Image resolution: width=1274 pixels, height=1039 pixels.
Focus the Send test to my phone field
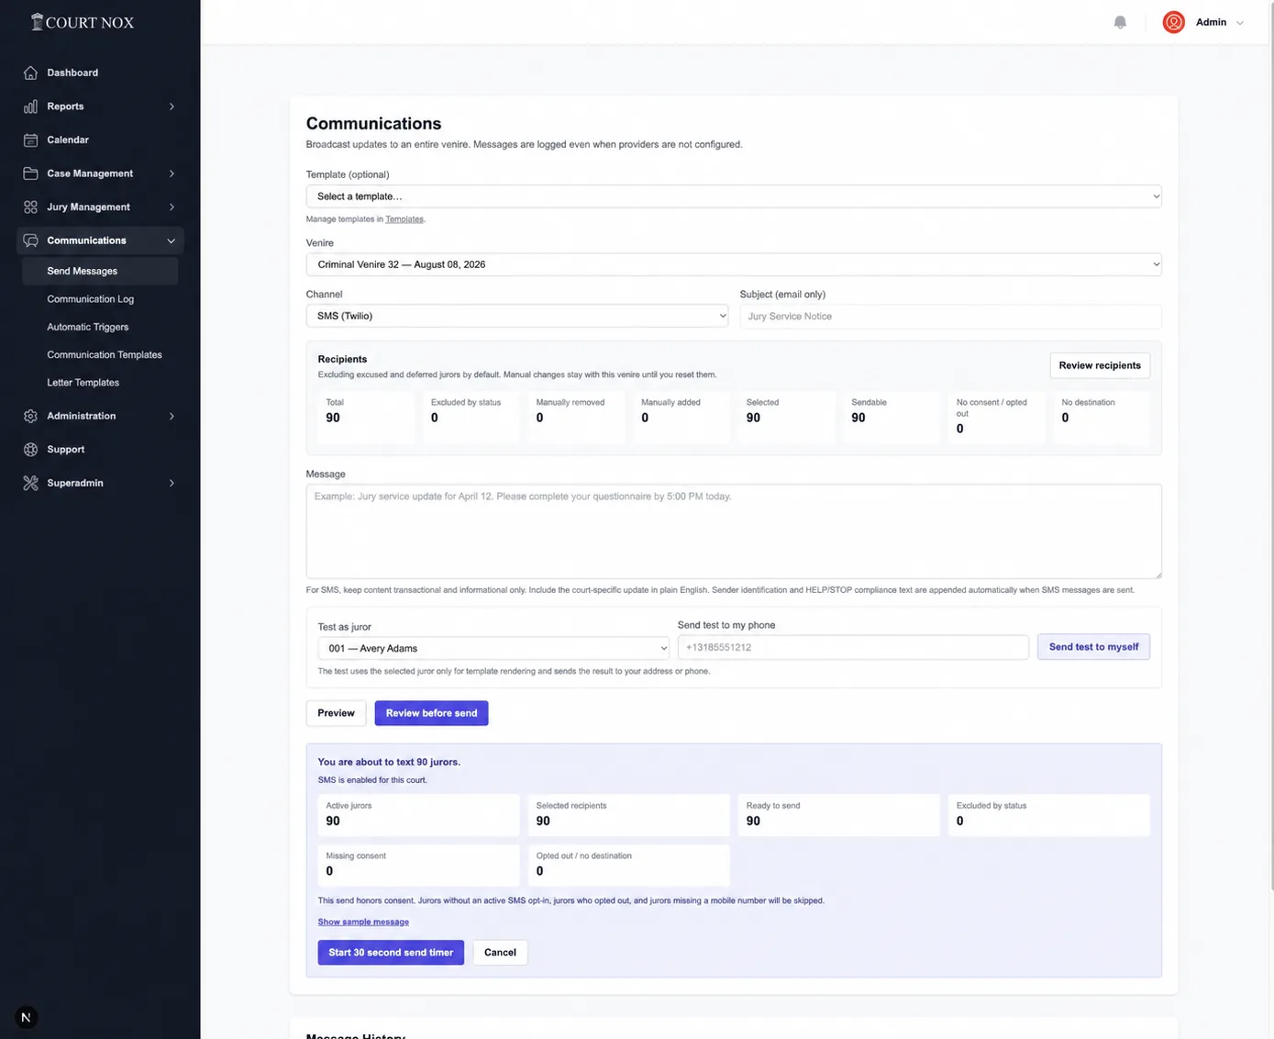point(853,647)
